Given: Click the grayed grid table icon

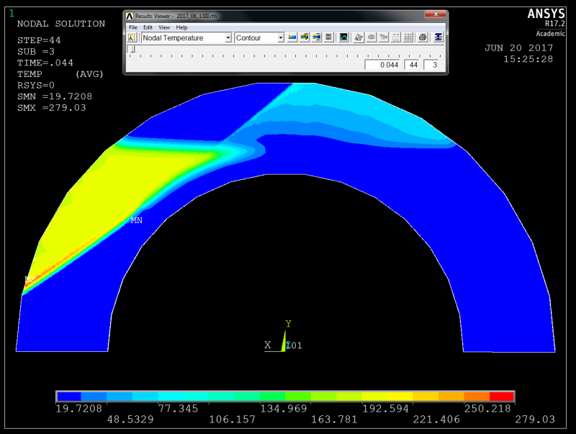Looking at the screenshot, I should pyautogui.click(x=408, y=37).
